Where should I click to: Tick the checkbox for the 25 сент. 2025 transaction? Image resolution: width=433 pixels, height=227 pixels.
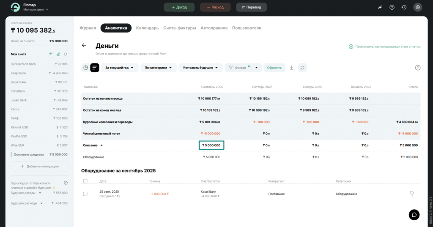[85, 194]
